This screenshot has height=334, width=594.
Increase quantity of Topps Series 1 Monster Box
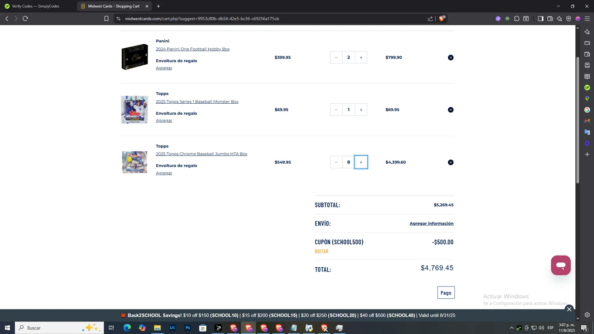pyautogui.click(x=361, y=110)
